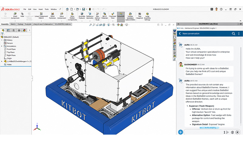Click the Take Snapshot tool
Viewport: 243px width, 141px height.
point(140,16)
